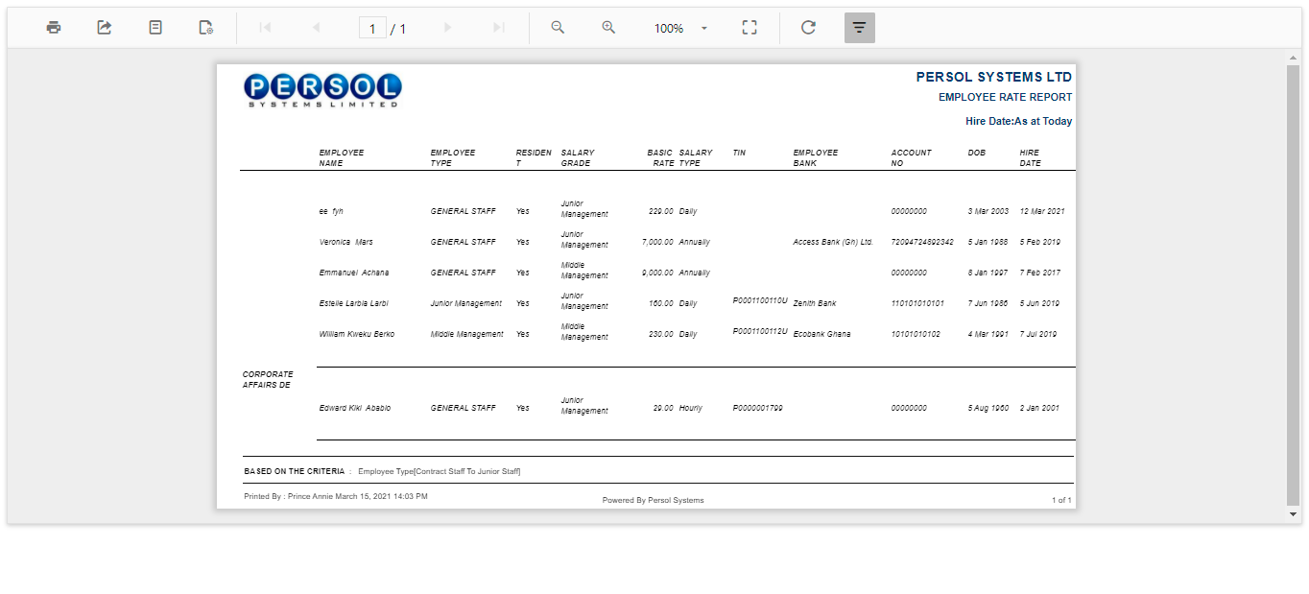This screenshot has height=594, width=1309.
Task: Open the Export report icon
Action: pyautogui.click(x=105, y=28)
